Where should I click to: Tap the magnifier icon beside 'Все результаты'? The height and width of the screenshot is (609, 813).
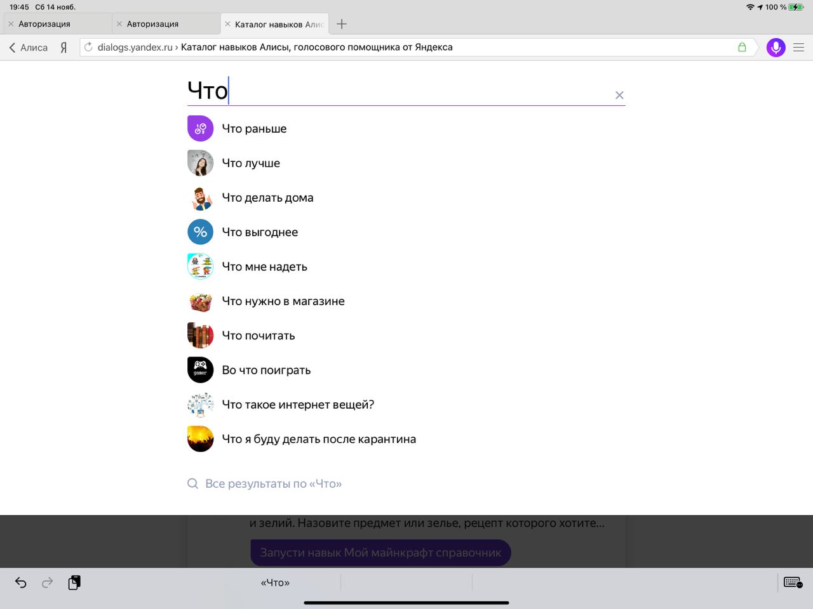[x=192, y=484]
